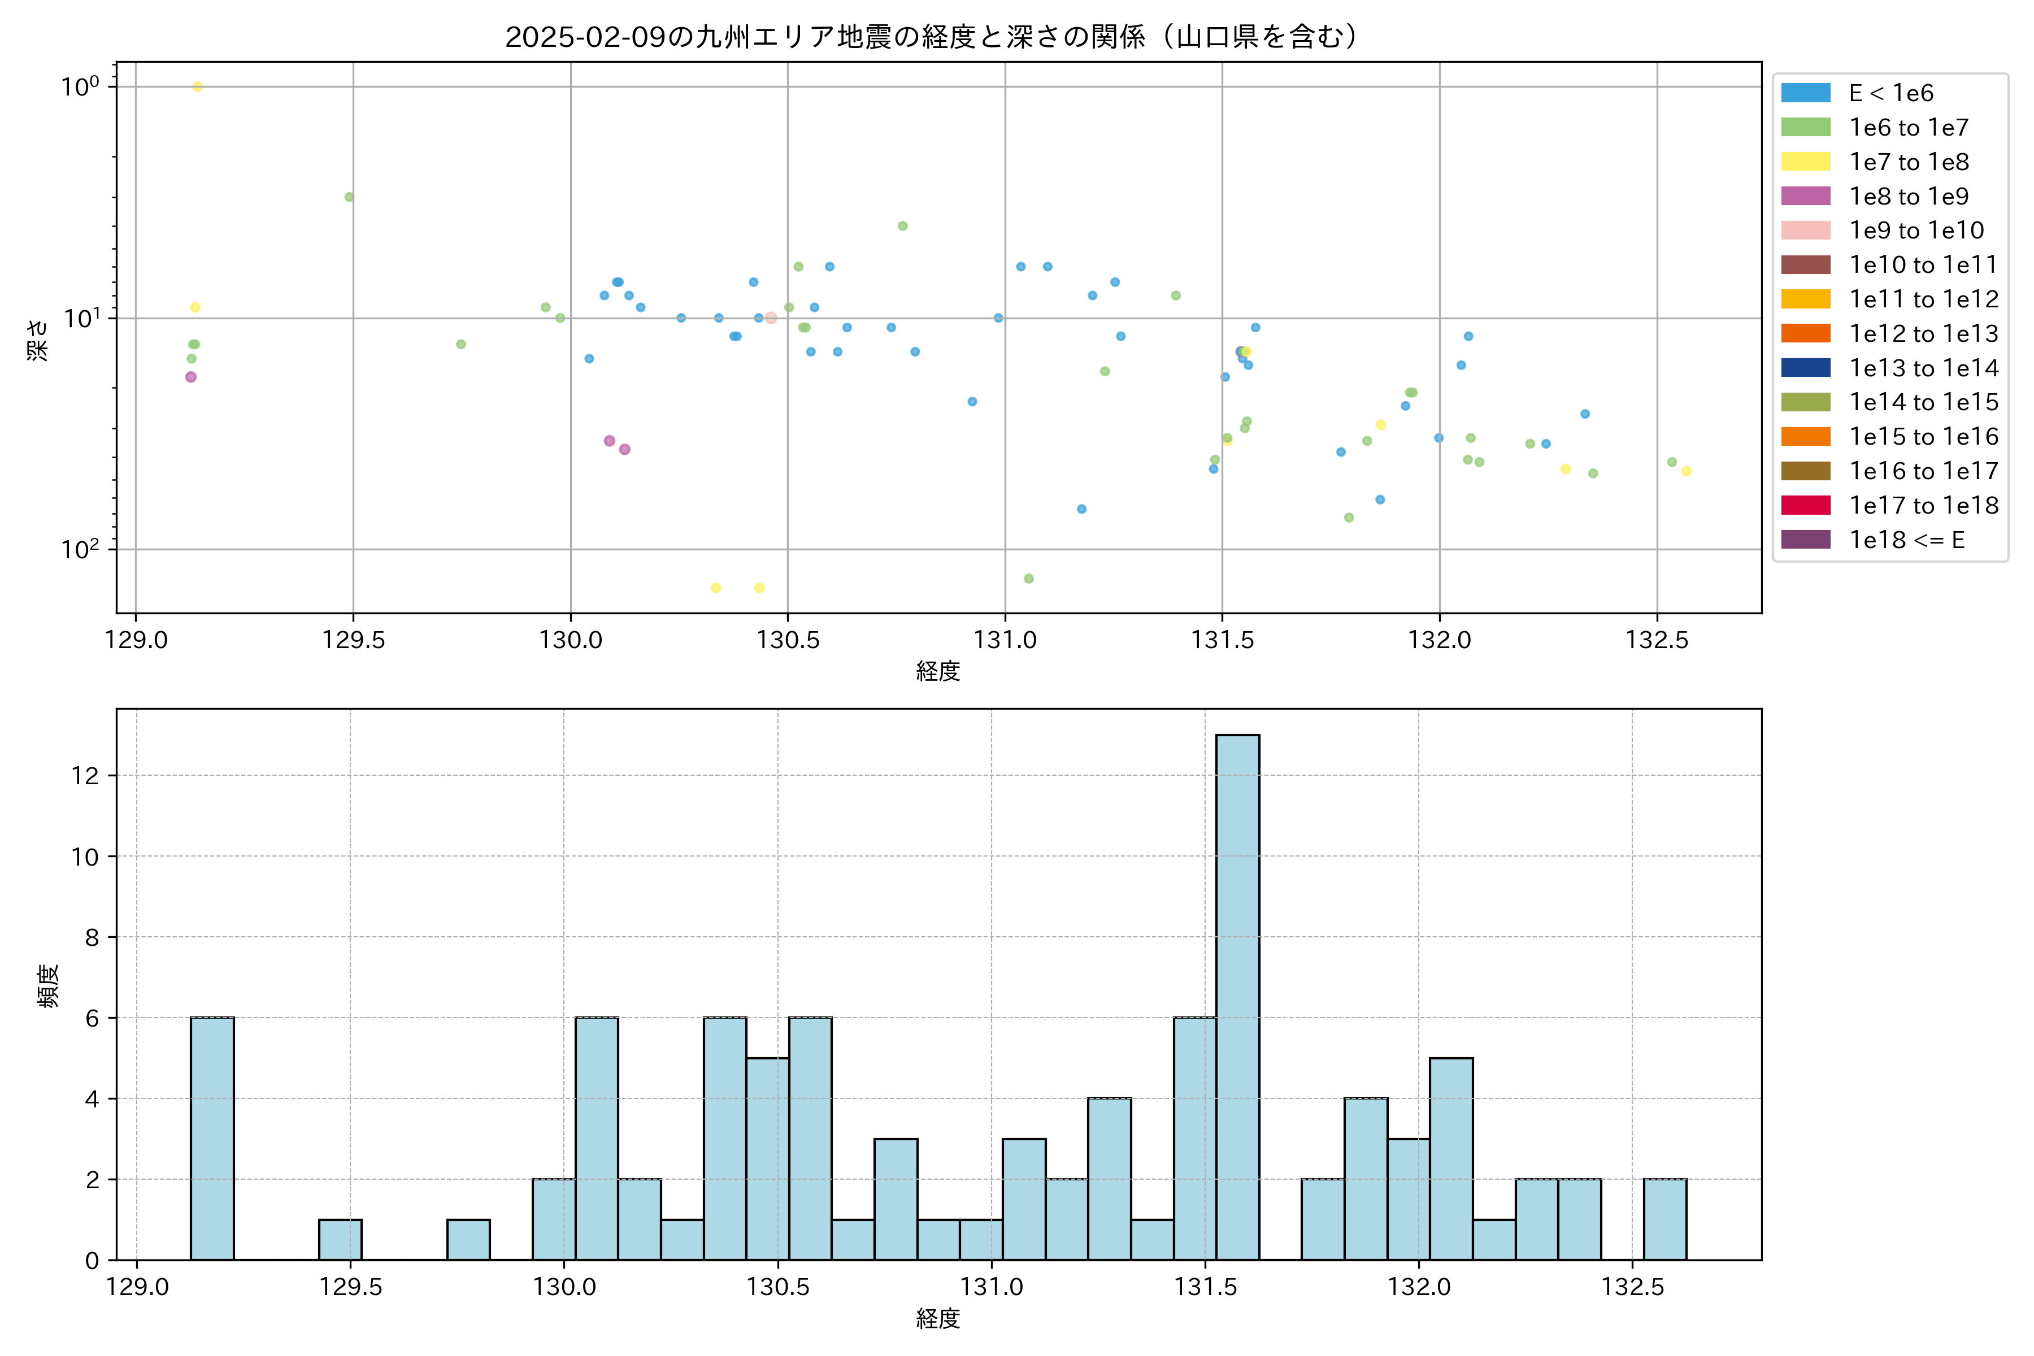Click the histogram bar of height 5 near 132.0
Image resolution: width=2034 pixels, height=1356 pixels.
click(1451, 1159)
